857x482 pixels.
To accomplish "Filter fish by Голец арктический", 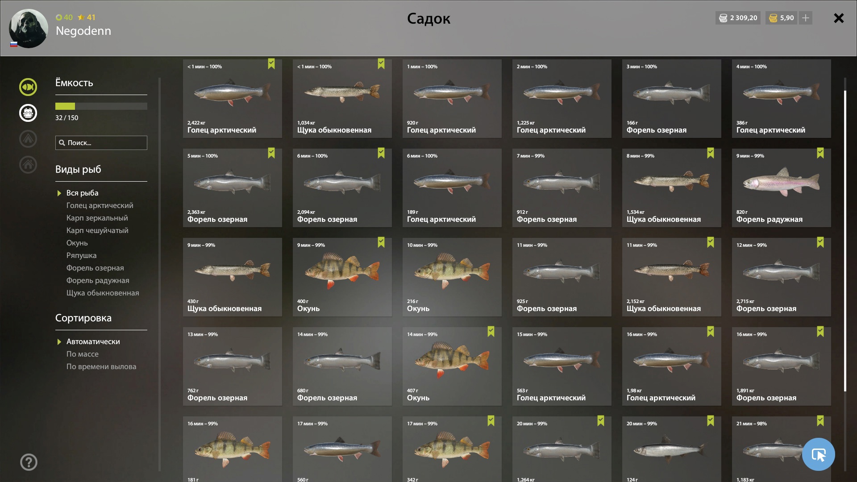I will (x=100, y=205).
